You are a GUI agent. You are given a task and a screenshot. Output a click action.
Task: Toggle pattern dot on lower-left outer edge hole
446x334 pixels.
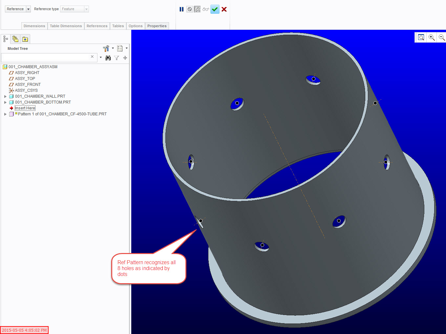201,221
